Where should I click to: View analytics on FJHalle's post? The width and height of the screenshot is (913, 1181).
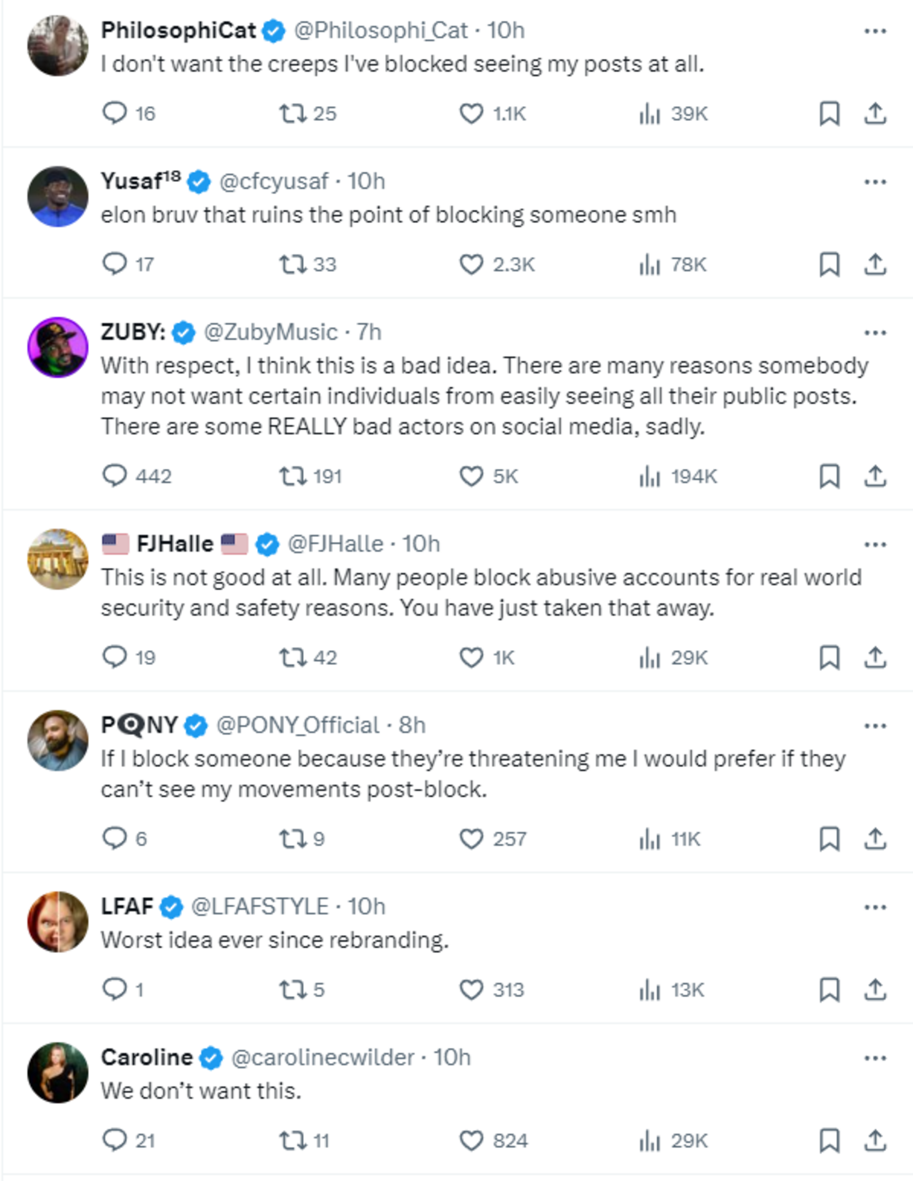pos(649,658)
